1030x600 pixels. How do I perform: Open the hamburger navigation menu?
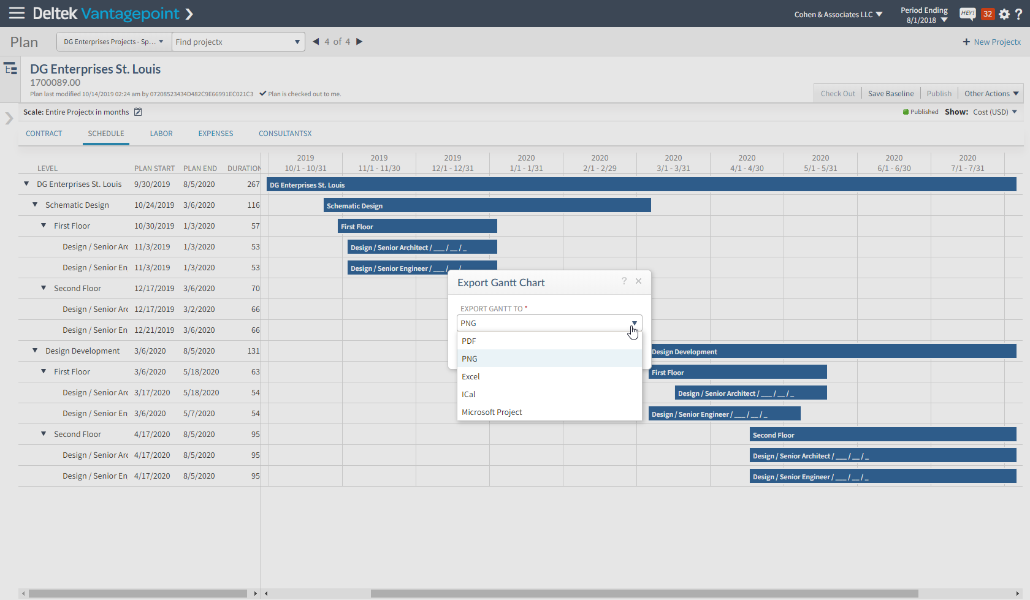pyautogui.click(x=17, y=13)
